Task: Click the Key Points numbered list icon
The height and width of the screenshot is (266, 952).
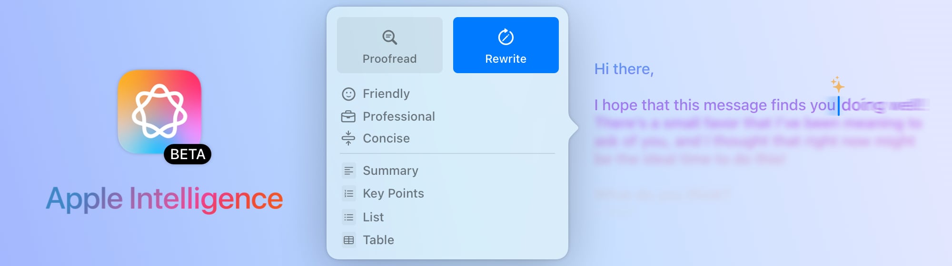Action: coord(349,193)
